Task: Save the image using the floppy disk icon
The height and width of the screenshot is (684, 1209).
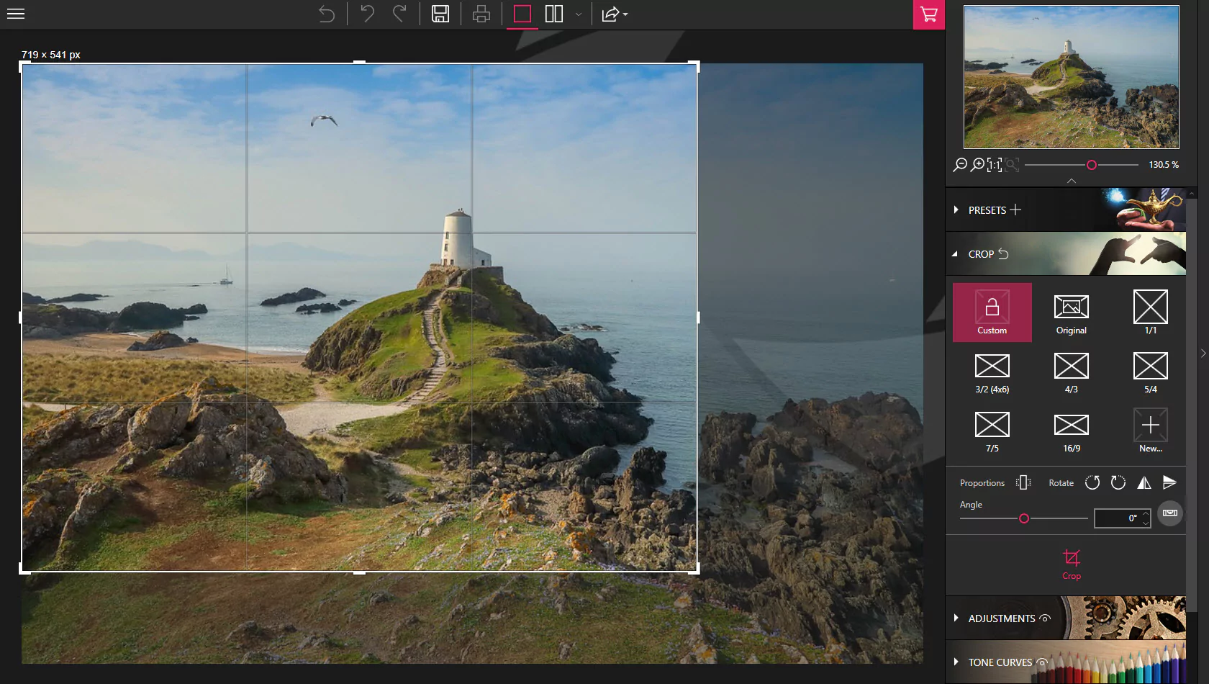Action: 440,14
